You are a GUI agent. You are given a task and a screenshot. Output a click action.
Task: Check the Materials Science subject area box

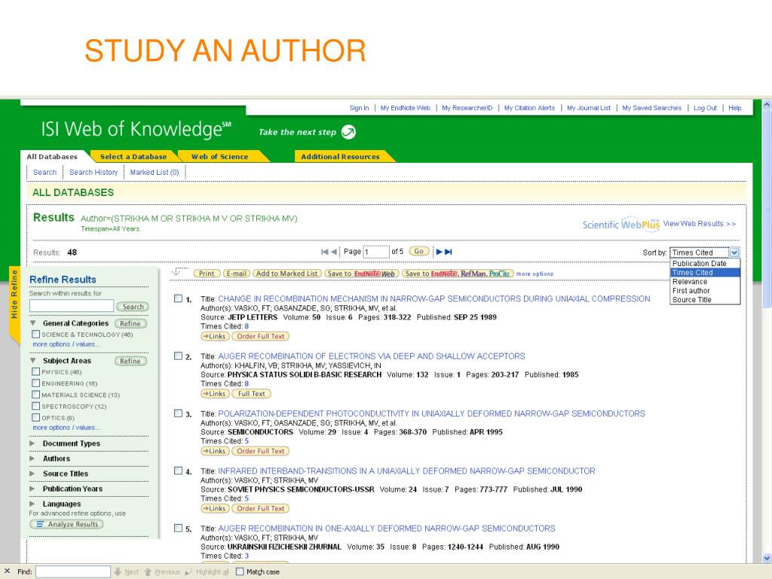click(x=35, y=394)
